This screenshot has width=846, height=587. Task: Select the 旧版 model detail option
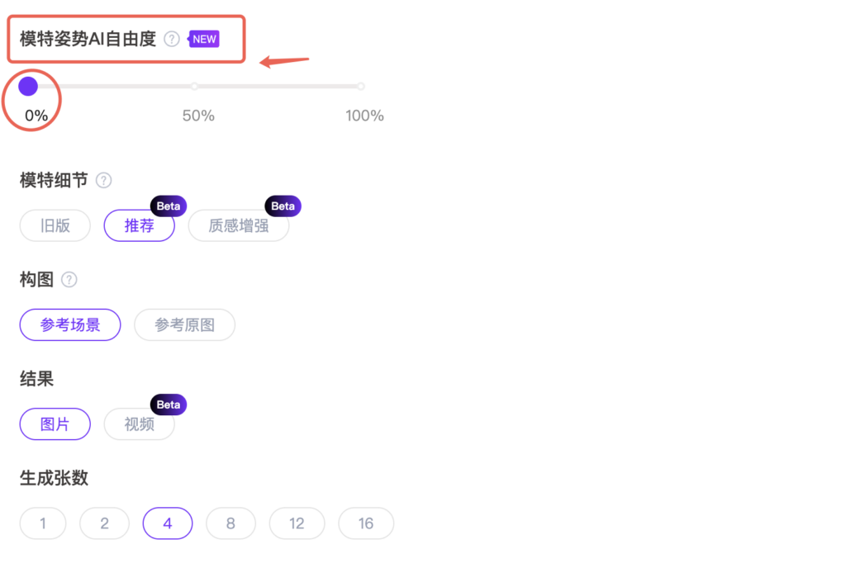click(55, 225)
